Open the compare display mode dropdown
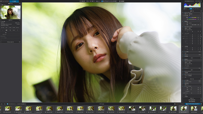Viewport: 203px width, 114px height. pos(88,1)
